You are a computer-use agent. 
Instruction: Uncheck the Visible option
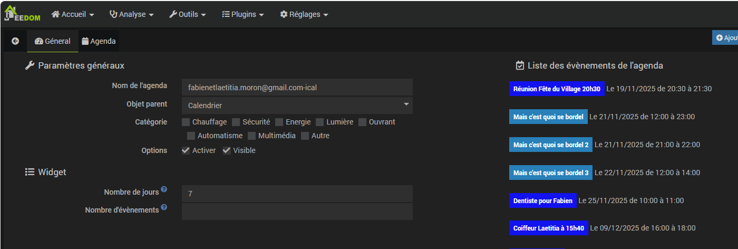[x=227, y=150]
